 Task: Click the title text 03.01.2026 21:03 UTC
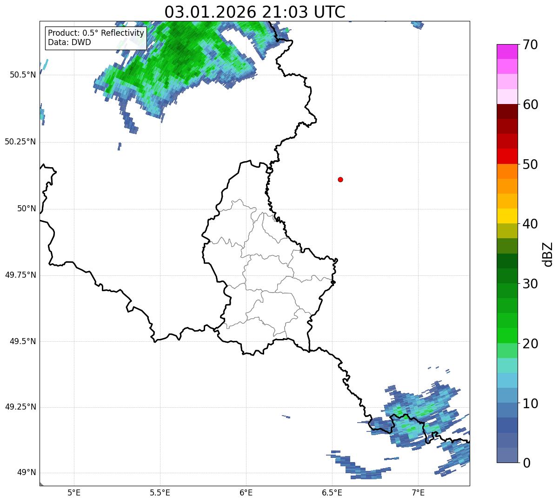tap(255, 12)
